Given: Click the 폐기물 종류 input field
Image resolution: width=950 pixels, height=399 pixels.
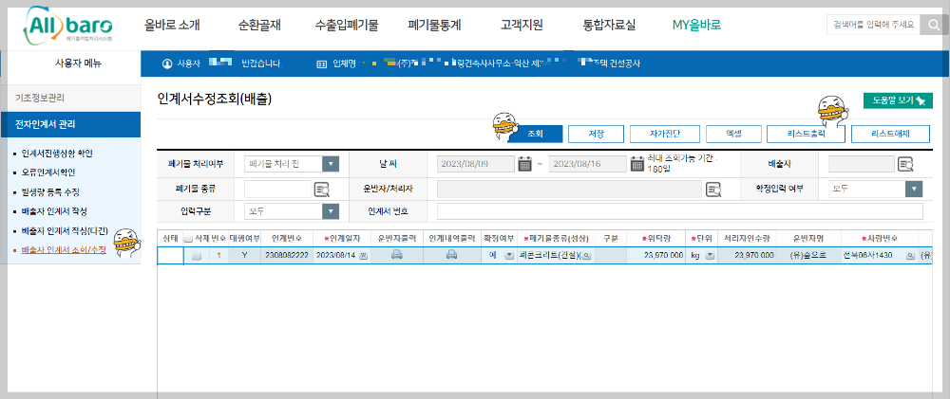Looking at the screenshot, I should tap(277, 190).
